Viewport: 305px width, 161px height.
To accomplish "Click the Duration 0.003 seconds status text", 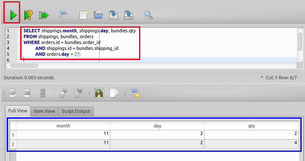I will [29, 78].
